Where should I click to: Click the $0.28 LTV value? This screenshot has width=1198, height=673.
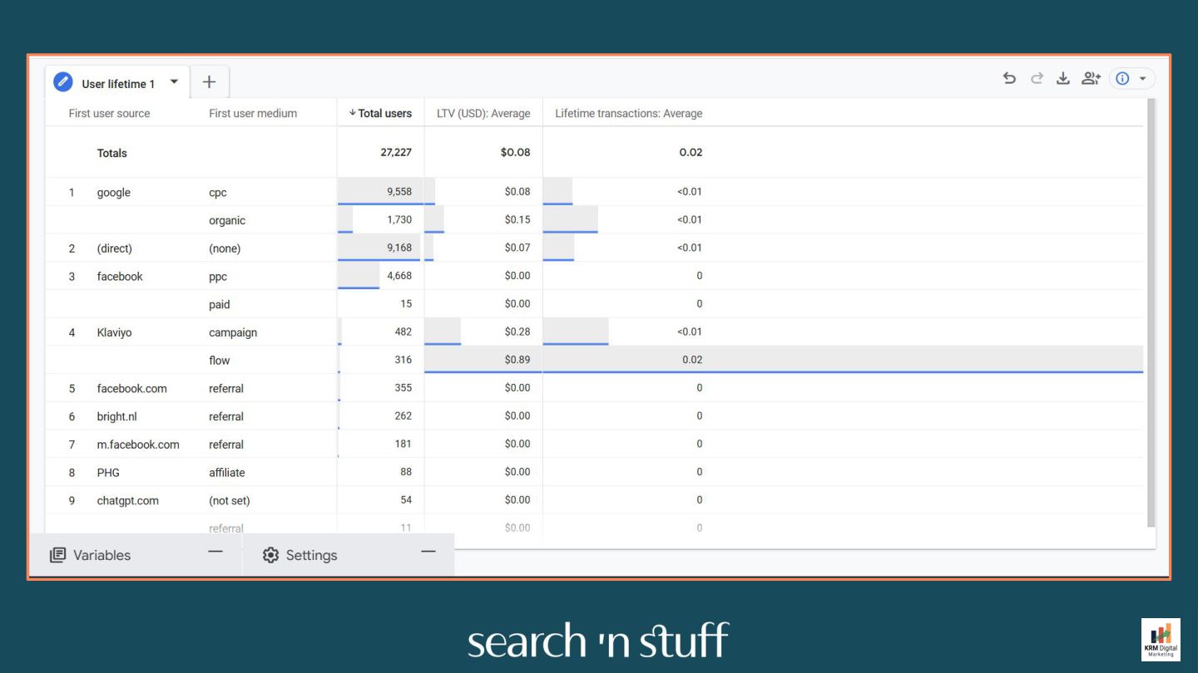517,332
